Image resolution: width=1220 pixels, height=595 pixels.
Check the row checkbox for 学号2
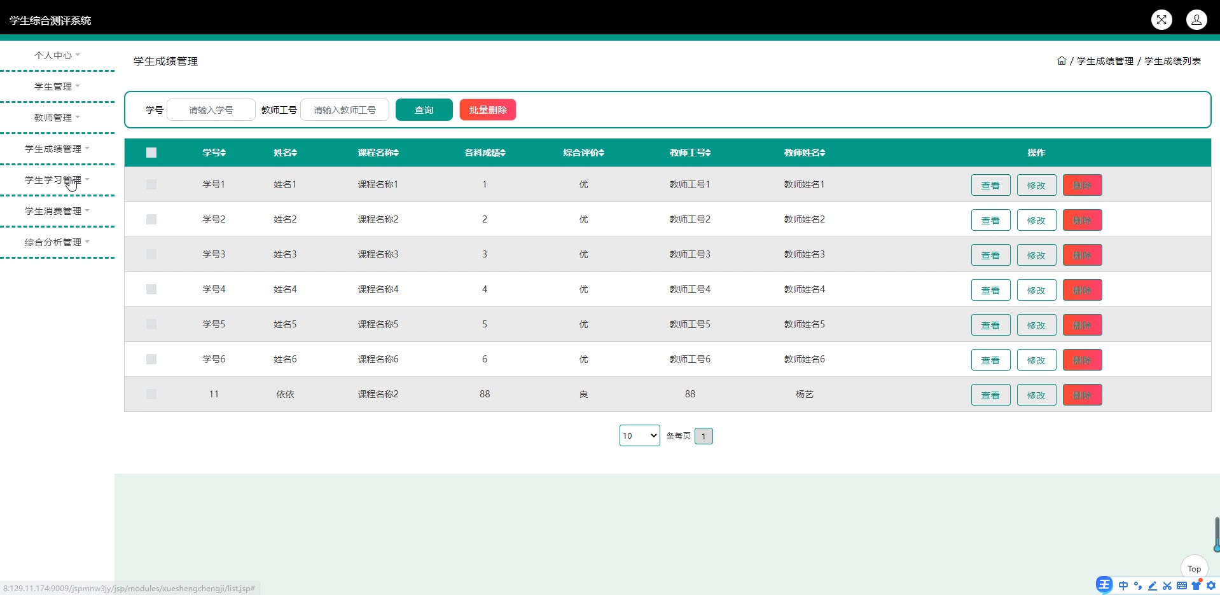pyautogui.click(x=151, y=219)
